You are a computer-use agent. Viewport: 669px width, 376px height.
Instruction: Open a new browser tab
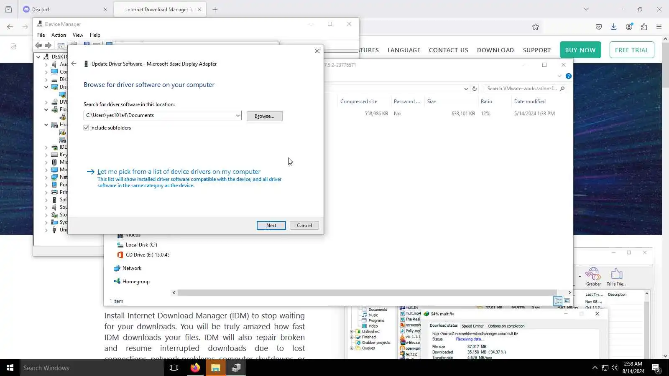215,9
